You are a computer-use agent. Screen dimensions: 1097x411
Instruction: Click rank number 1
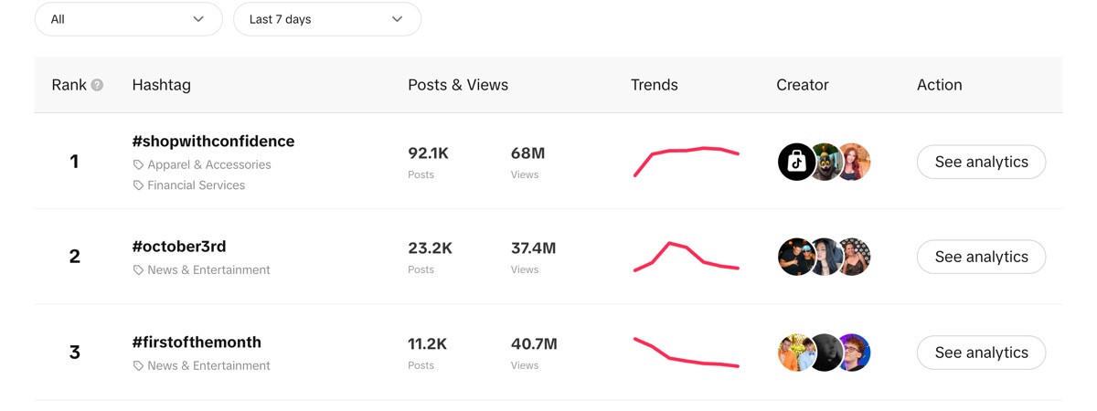[74, 162]
